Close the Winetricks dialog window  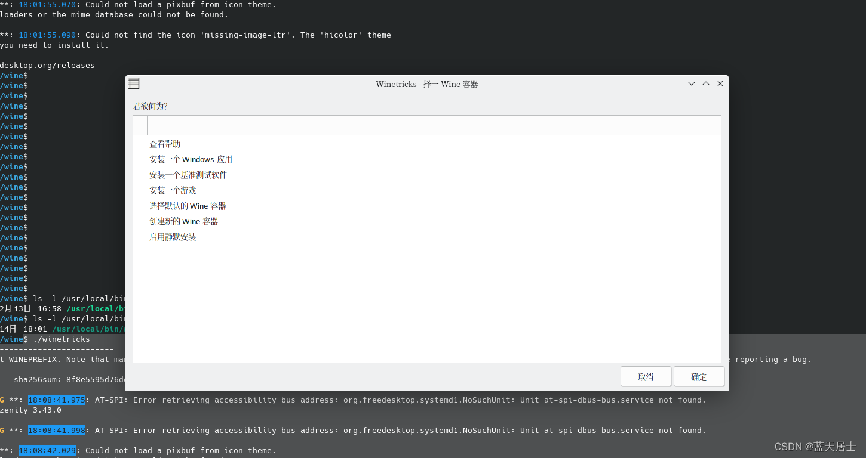(720, 84)
